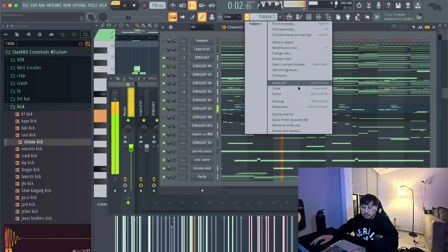The width and height of the screenshot is (448, 252).
Task: Click the loop recording icon
Action: tap(212, 6)
